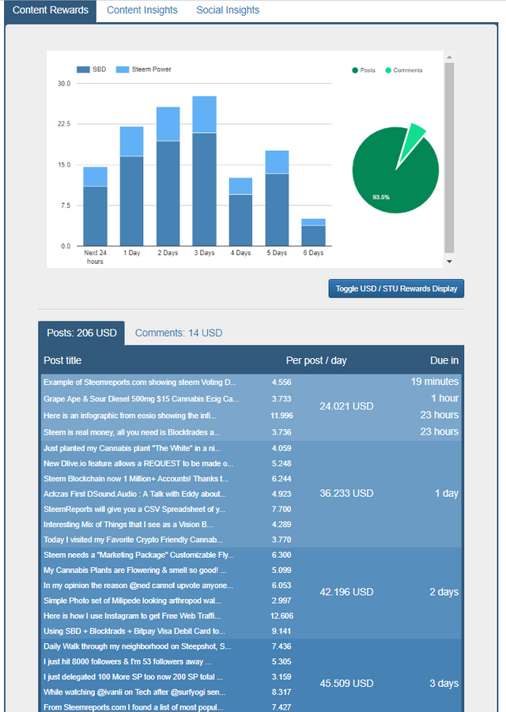
Task: Switch to the Content Rewards tab
Action: tap(51, 10)
